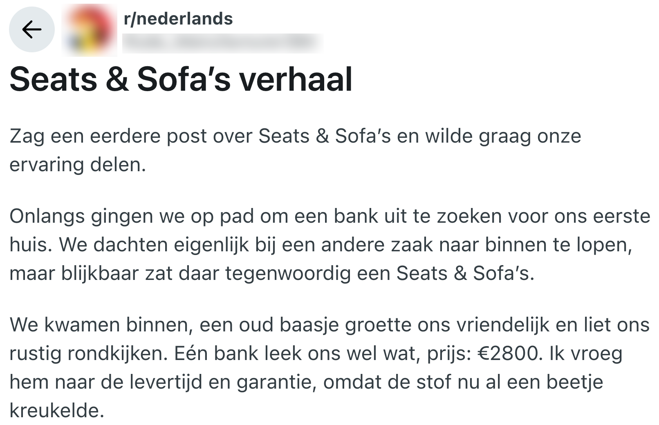Click the post title "Seats & Sofa's verhaal"
This screenshot has width=659, height=425.
tap(181, 79)
